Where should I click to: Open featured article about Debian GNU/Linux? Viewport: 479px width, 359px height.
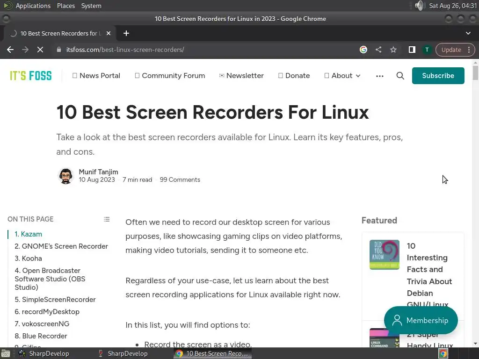point(429,275)
